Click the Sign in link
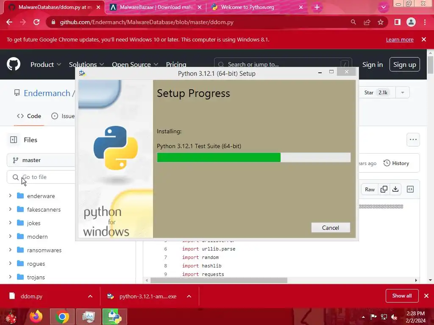 (373, 64)
